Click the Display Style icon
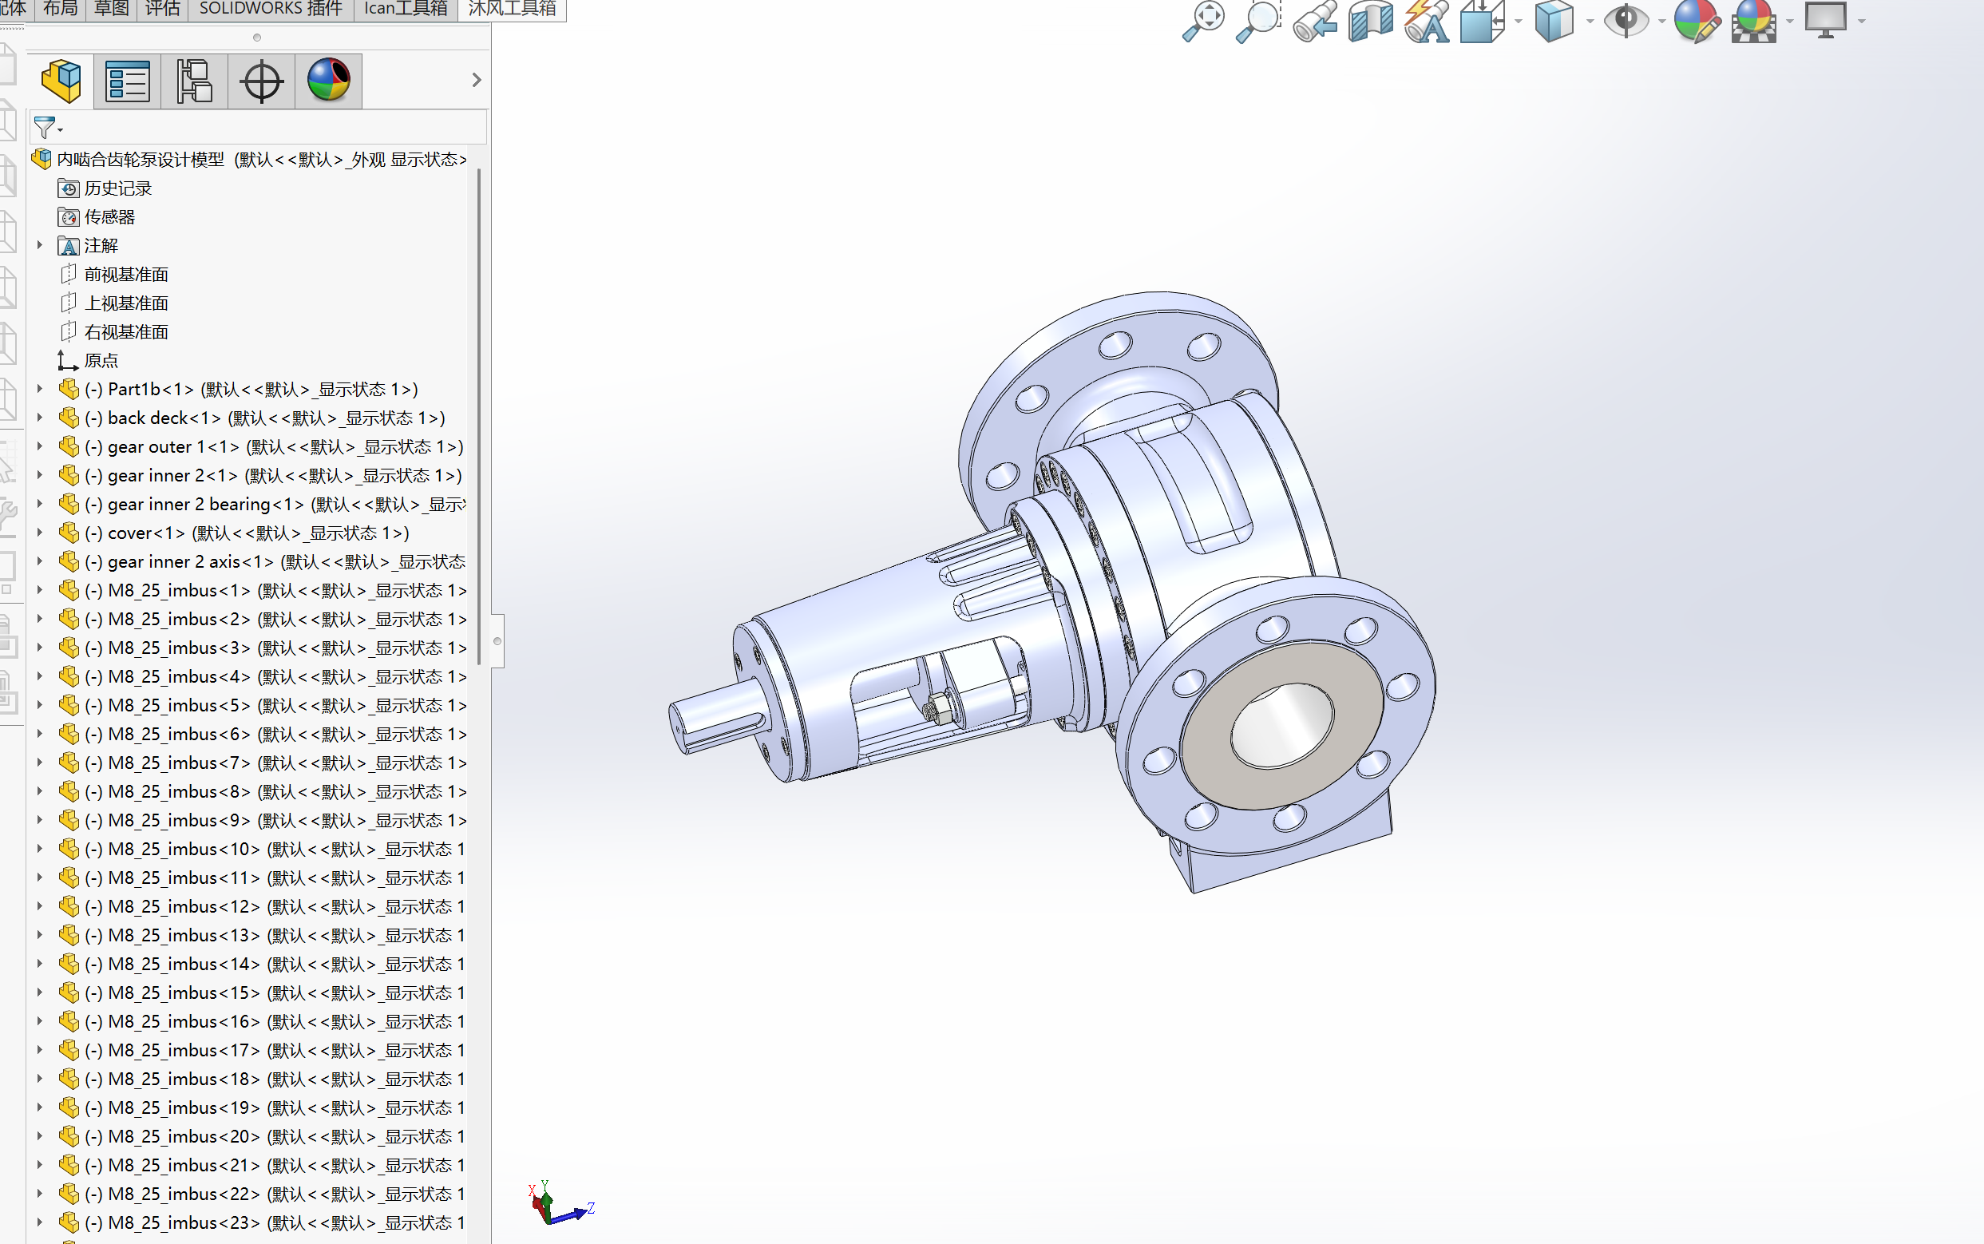This screenshot has height=1244, width=1984. click(x=1554, y=21)
